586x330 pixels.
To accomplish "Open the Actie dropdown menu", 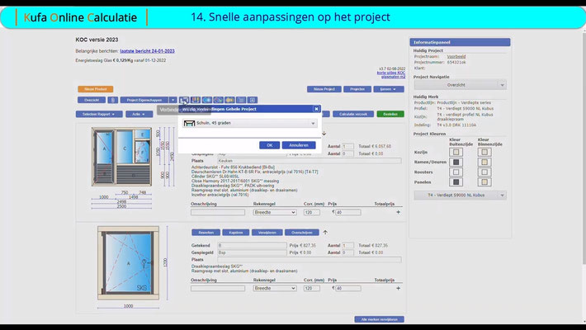I will coord(139,114).
